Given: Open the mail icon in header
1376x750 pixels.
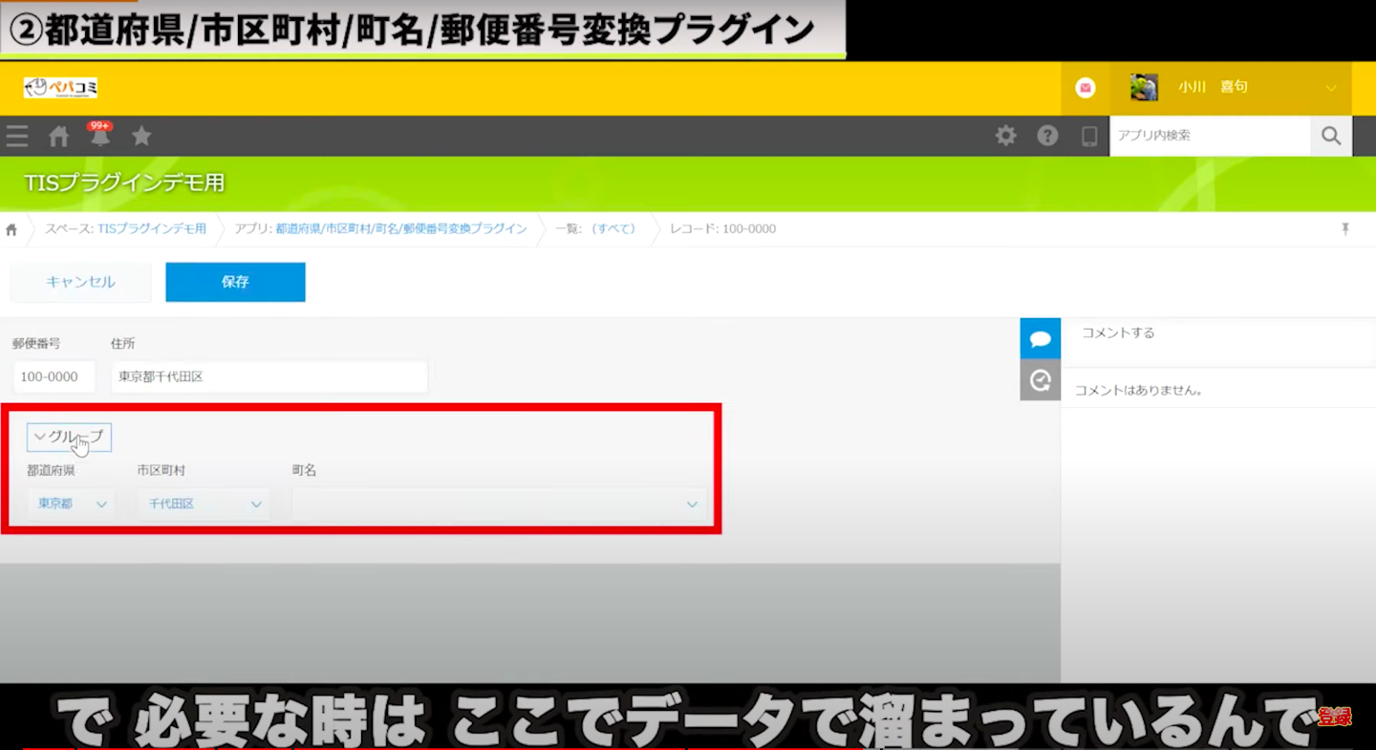Looking at the screenshot, I should pos(1085,88).
